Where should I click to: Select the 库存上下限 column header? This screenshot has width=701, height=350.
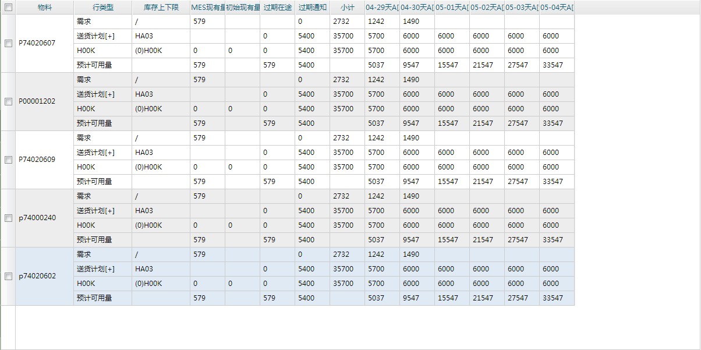click(161, 8)
